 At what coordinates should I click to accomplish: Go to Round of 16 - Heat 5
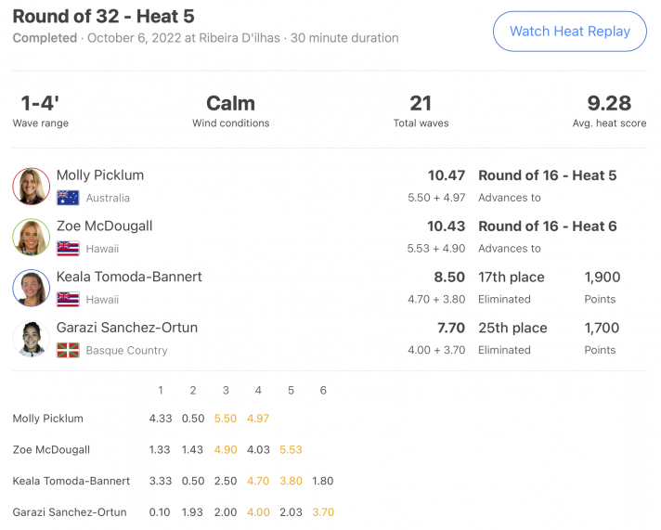pyautogui.click(x=547, y=175)
